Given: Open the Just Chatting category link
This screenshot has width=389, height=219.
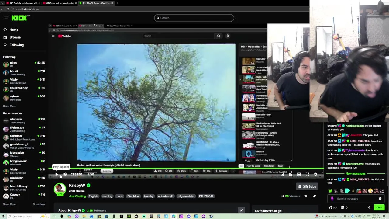Looking at the screenshot, I should pyautogui.click(x=77, y=196).
